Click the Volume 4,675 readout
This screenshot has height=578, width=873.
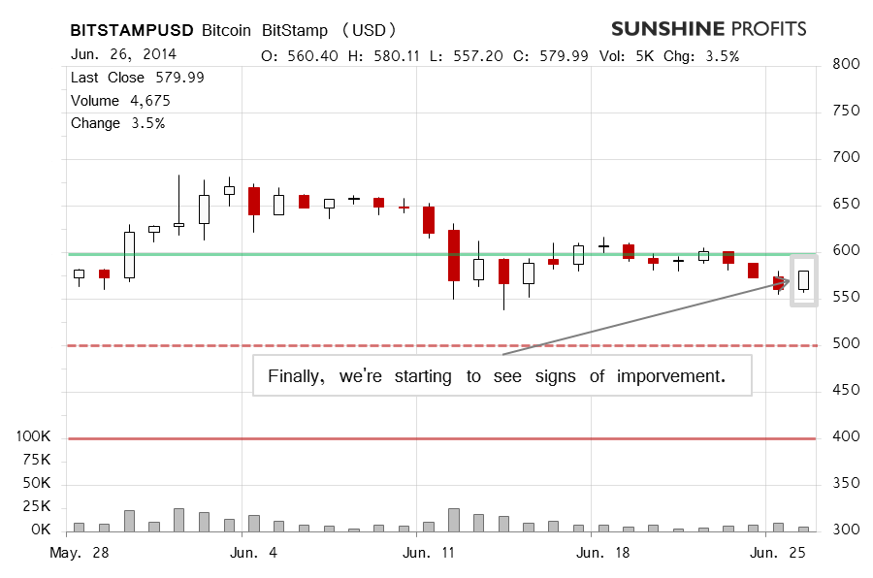point(120,101)
